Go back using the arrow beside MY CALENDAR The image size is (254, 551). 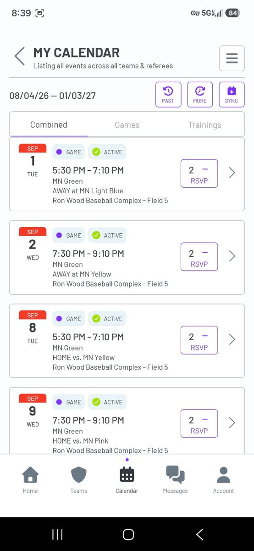pos(20,56)
